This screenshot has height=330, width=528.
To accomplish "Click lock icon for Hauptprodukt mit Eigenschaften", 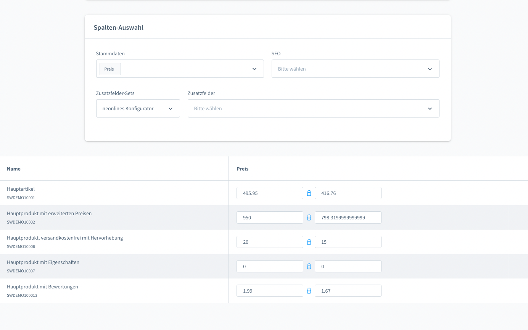I will tap(309, 266).
